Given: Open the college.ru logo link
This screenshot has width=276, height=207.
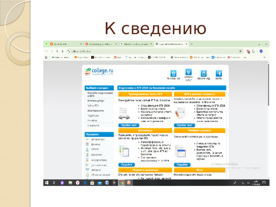Looking at the screenshot, I should (99, 72).
